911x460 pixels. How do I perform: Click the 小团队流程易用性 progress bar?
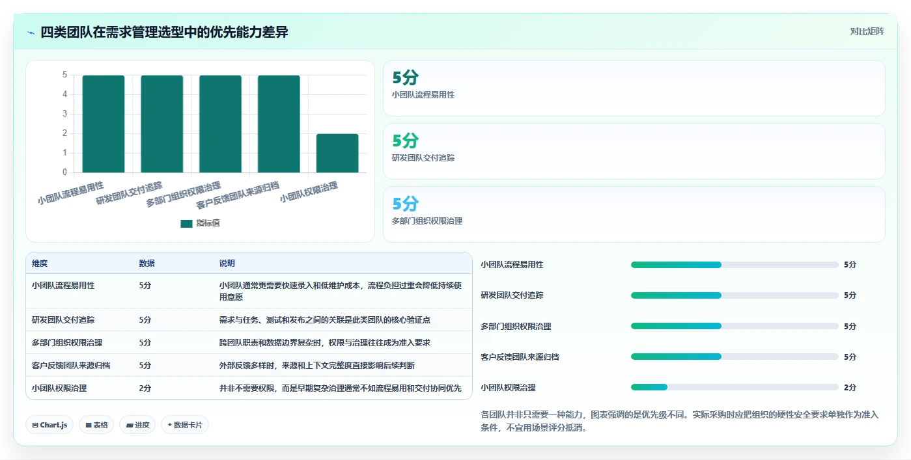[x=735, y=265]
